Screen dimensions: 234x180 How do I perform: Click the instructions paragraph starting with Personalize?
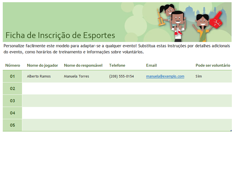coord(116,49)
